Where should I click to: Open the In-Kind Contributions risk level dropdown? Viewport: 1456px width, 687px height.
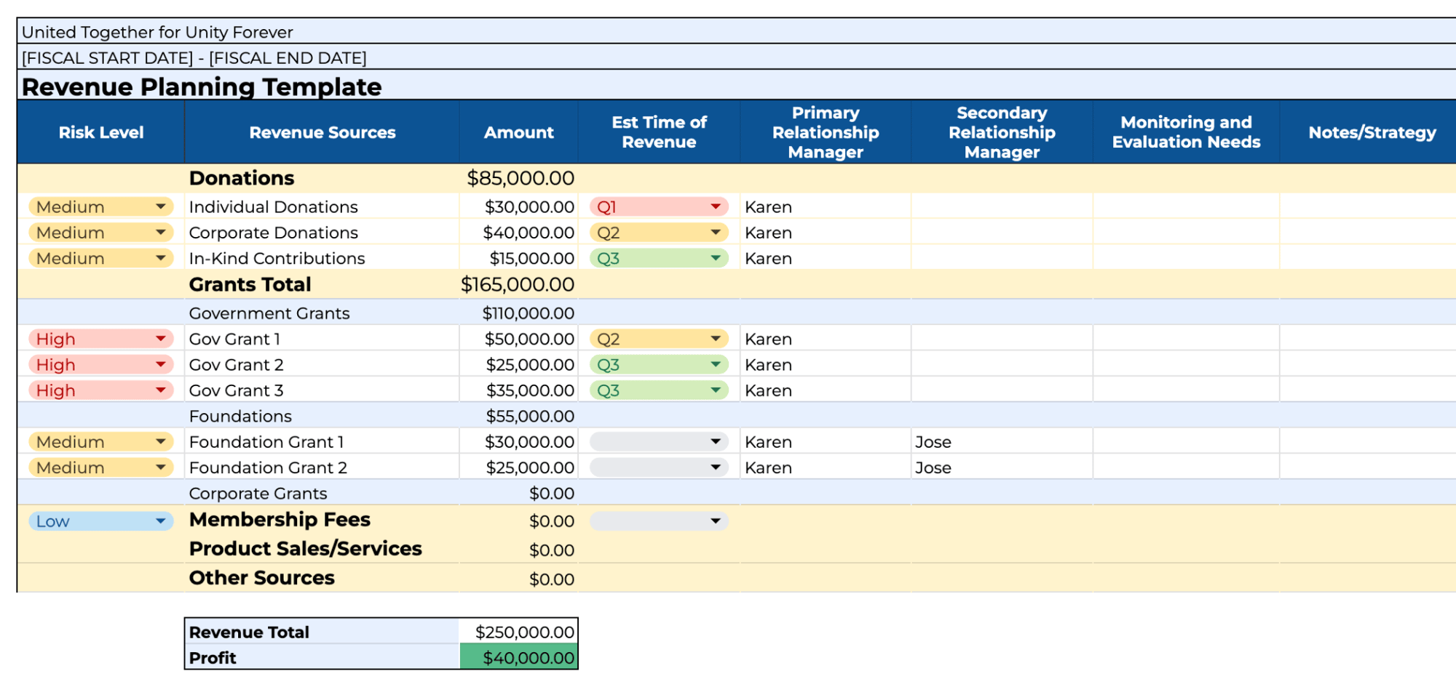point(101,258)
